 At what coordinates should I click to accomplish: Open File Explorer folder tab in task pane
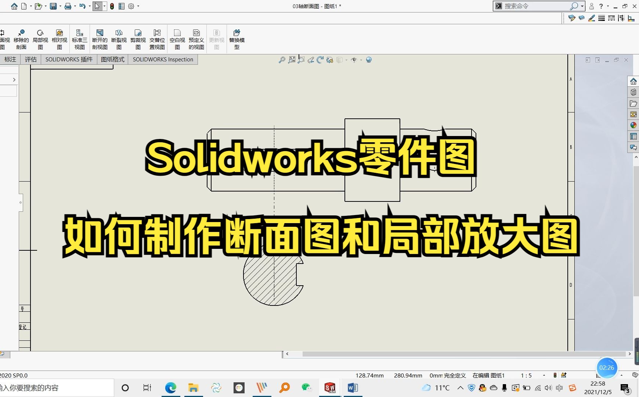click(x=633, y=103)
